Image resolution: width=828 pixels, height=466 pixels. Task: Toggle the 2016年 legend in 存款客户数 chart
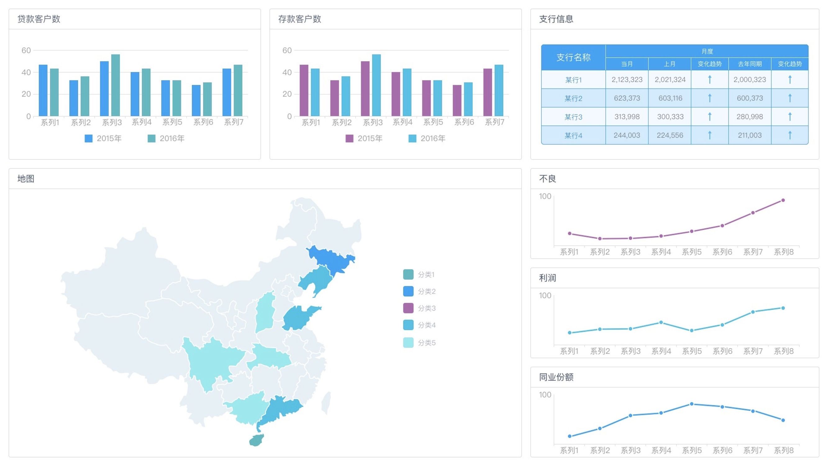tap(413, 138)
